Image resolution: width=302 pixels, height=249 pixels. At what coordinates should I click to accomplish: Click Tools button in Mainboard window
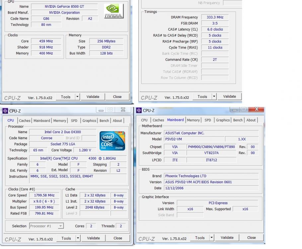click(x=200, y=238)
